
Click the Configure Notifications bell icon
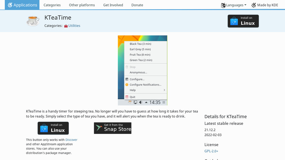coord(127,85)
